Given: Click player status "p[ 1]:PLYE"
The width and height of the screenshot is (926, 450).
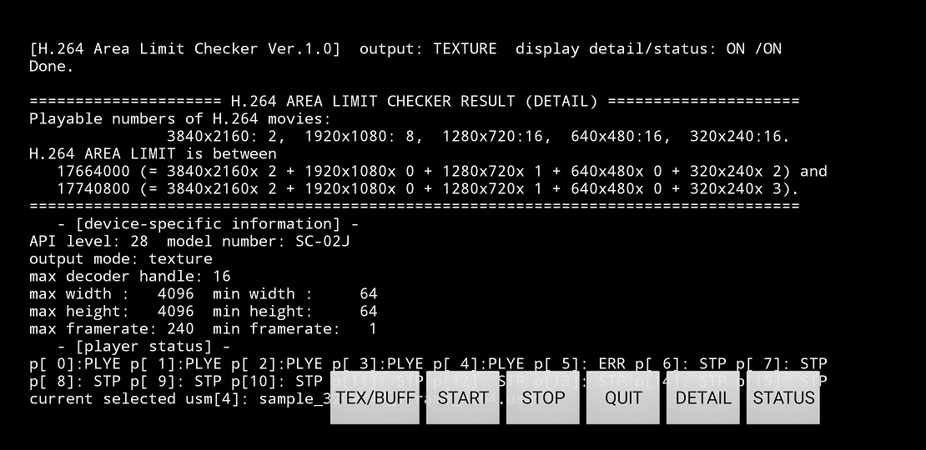Looking at the screenshot, I should [175, 364].
